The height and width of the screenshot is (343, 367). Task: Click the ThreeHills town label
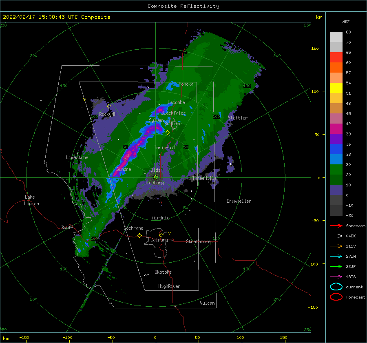(x=204, y=178)
